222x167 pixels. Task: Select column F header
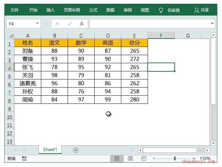coord(161,35)
